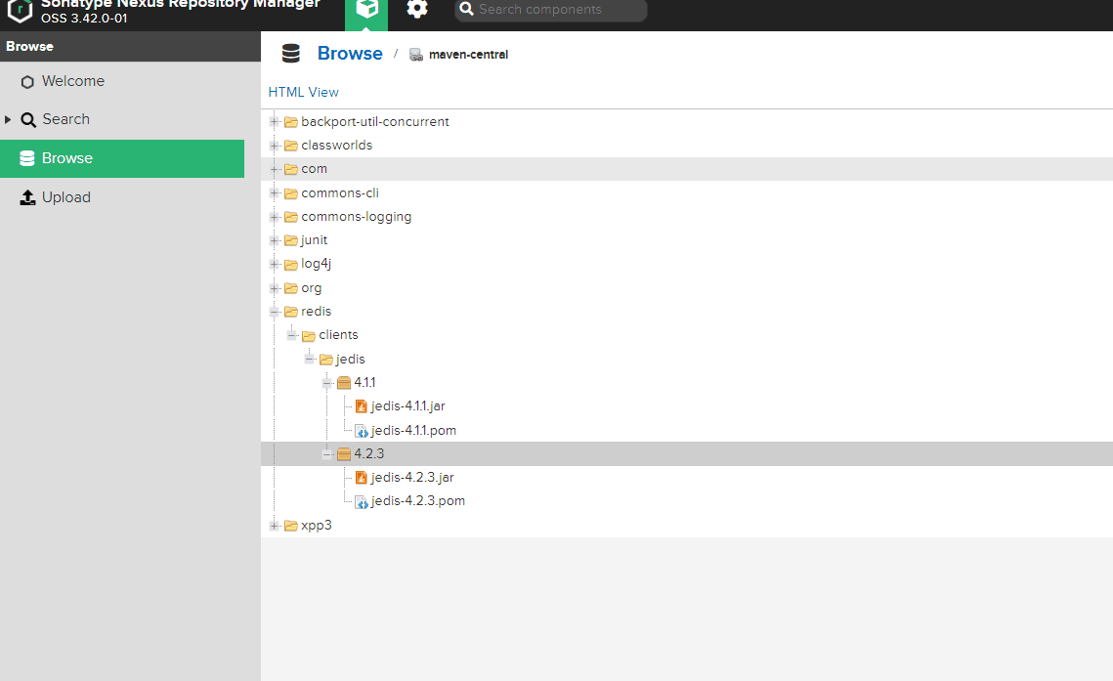
Task: Expand the backport-util-concurrent folder
Action: [274, 122]
